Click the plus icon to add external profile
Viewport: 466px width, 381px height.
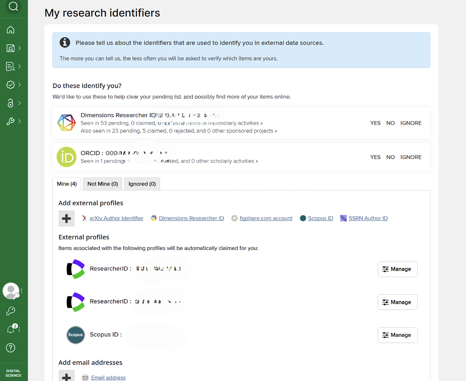67,219
